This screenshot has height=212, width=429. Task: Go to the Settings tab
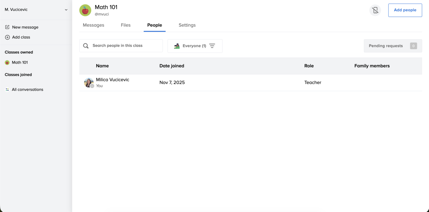[x=187, y=25]
